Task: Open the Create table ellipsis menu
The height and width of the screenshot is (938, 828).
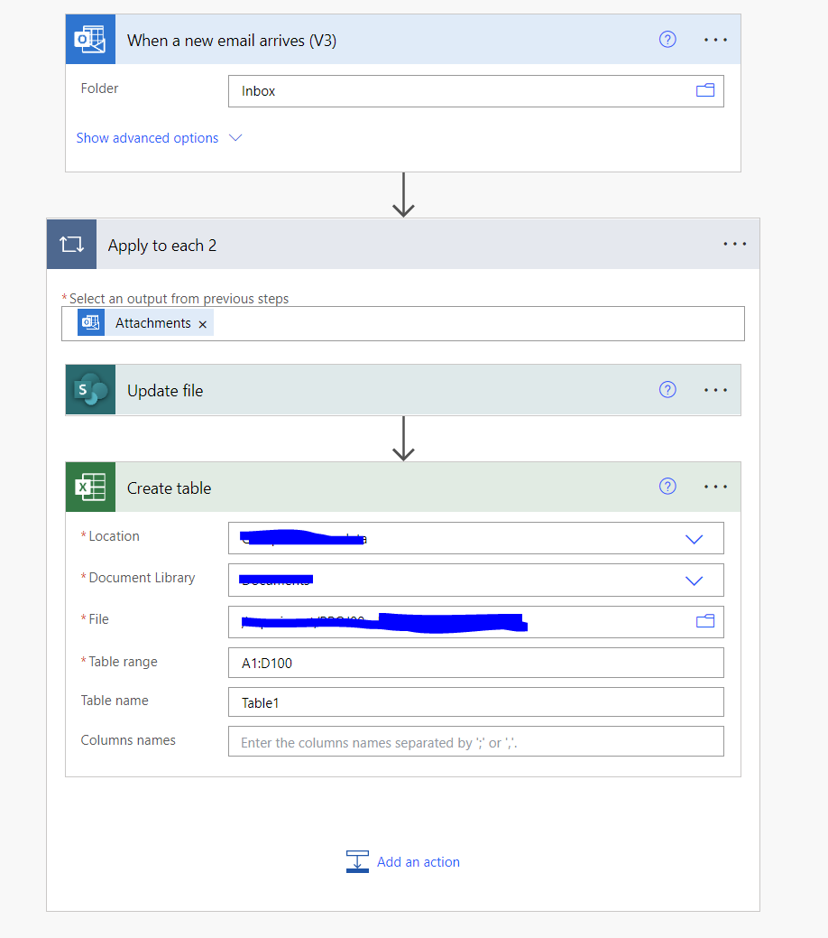Action: point(715,487)
